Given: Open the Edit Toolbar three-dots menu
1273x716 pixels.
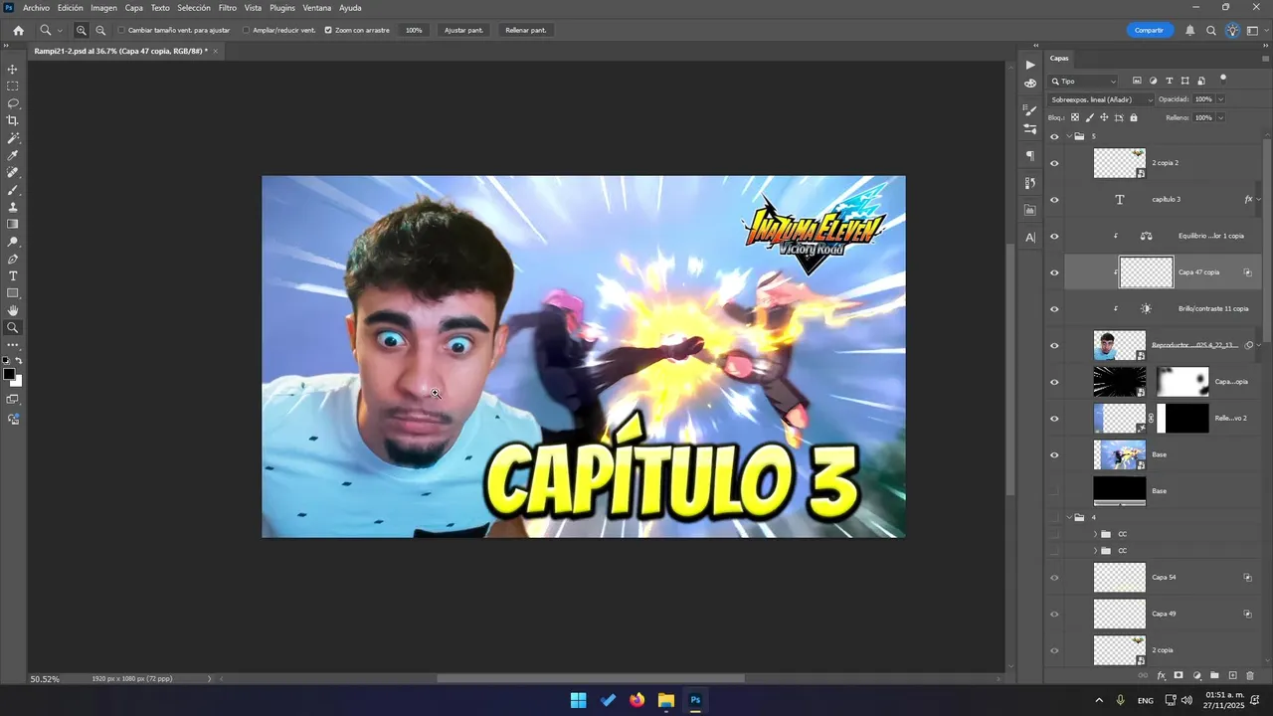Looking at the screenshot, I should pos(13,344).
